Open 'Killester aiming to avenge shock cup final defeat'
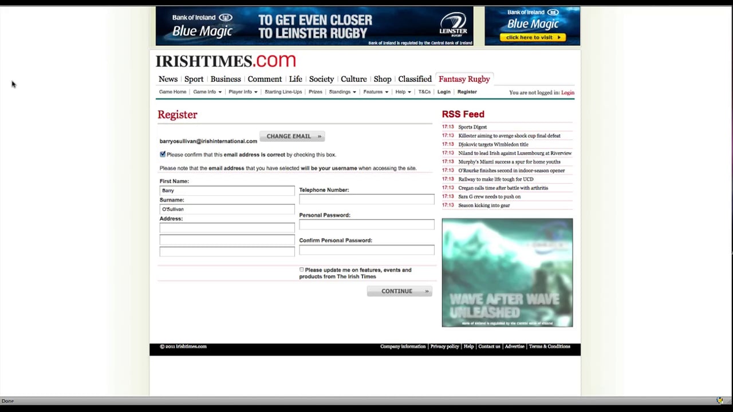The height and width of the screenshot is (412, 733). [x=509, y=136]
